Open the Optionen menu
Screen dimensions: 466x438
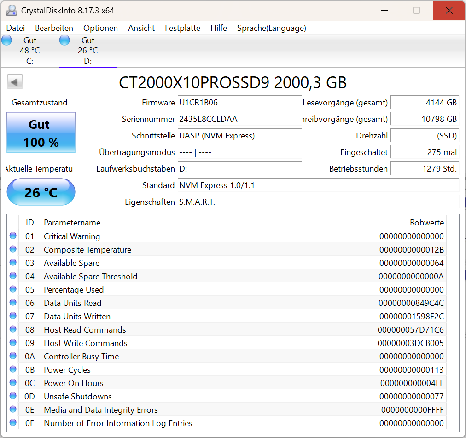tap(100, 28)
